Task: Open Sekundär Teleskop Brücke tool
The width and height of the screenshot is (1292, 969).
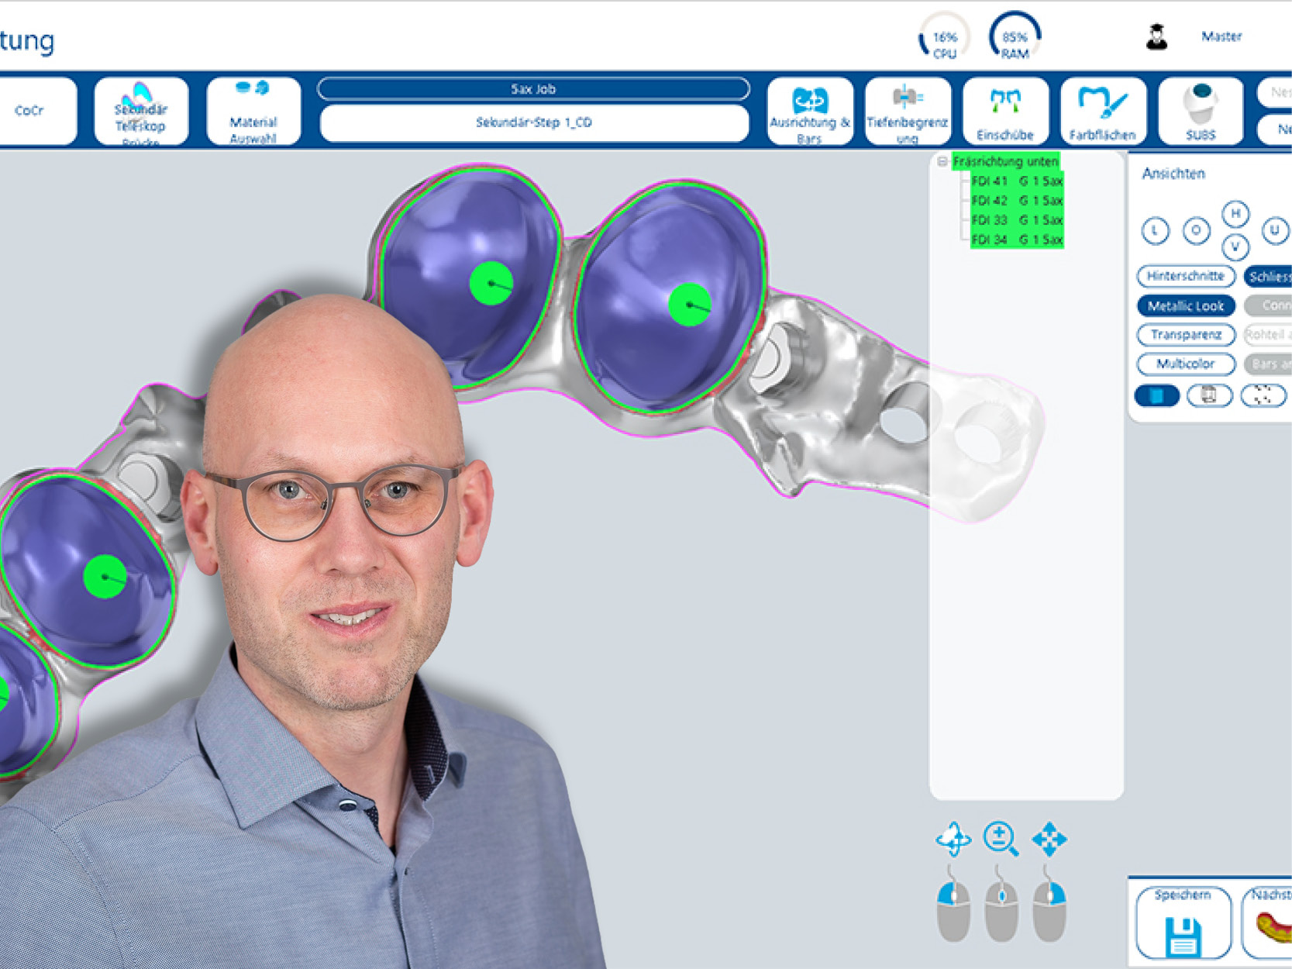Action: click(141, 111)
